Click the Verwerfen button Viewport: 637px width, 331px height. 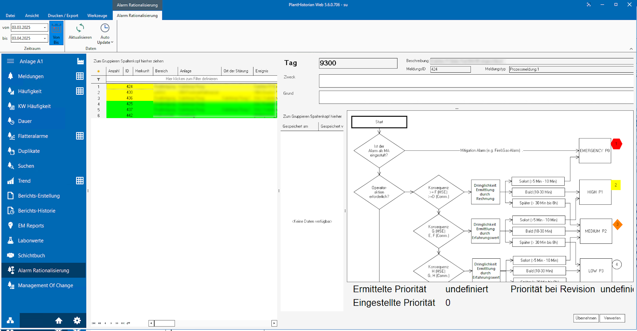pos(612,318)
